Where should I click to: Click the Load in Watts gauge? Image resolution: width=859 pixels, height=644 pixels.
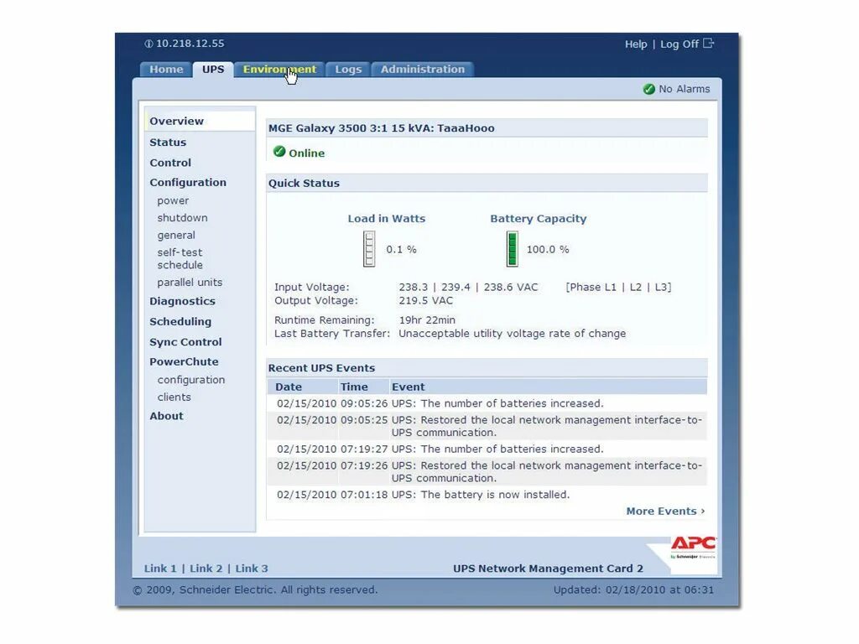point(369,249)
